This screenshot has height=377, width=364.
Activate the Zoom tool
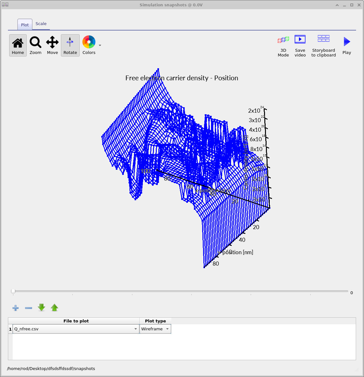click(35, 45)
